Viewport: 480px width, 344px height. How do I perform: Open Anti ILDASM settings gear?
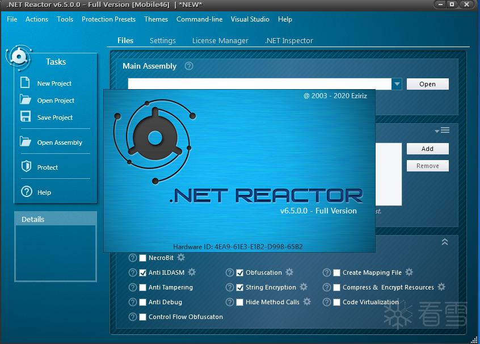[192, 272]
